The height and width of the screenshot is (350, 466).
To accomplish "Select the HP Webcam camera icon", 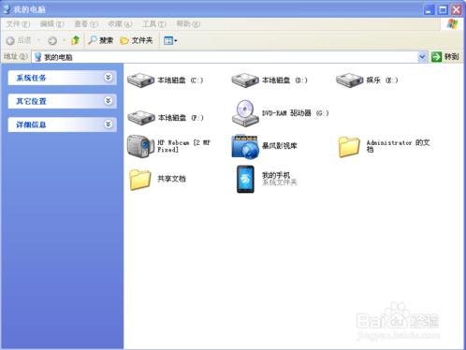I will tap(140, 146).
